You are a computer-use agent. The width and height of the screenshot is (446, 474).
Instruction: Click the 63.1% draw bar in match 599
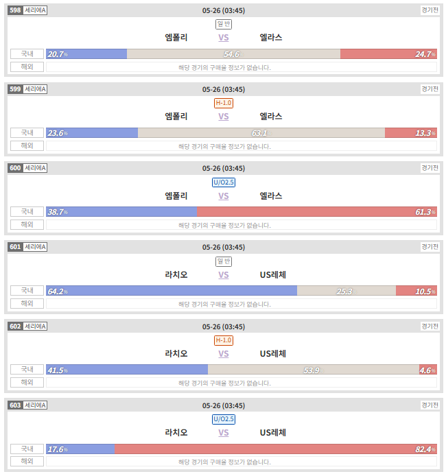click(x=261, y=133)
